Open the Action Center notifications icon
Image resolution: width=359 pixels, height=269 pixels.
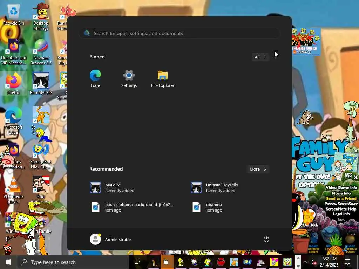[x=347, y=262]
